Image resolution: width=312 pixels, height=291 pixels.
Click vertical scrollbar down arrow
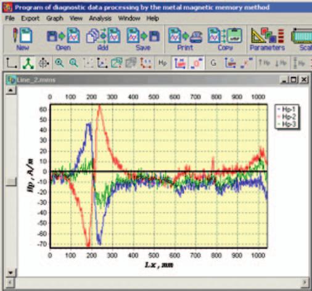pos(10,273)
